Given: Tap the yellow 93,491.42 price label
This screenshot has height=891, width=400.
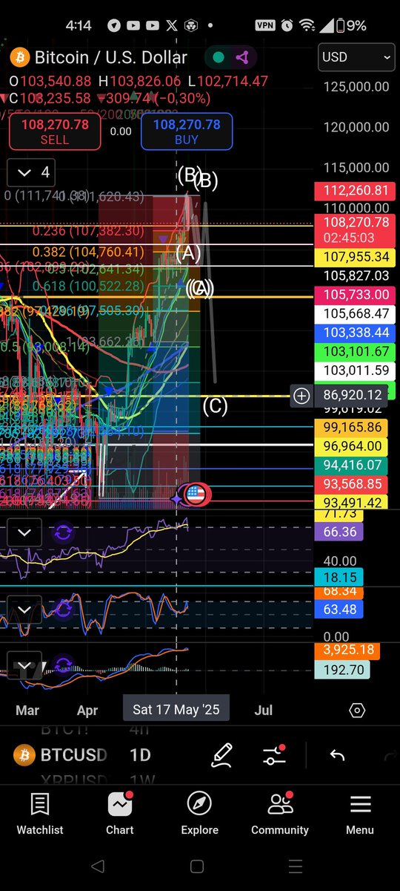Looking at the screenshot, I should click(352, 502).
